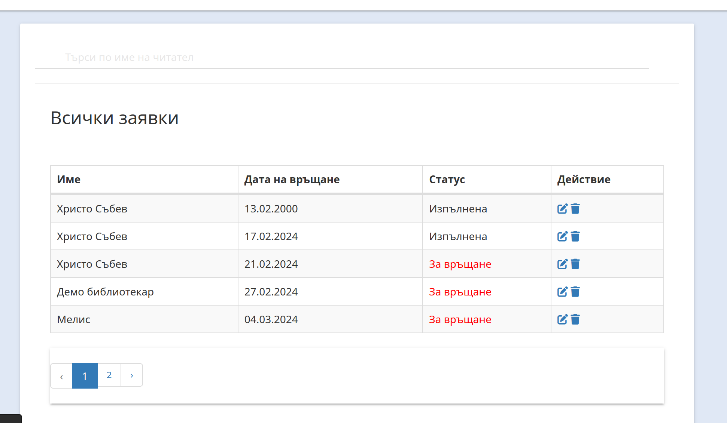Delete Демо библиотекар's request

(575, 292)
